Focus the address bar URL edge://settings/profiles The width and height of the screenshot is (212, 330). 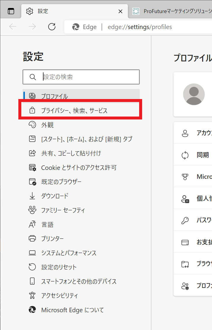[140, 27]
